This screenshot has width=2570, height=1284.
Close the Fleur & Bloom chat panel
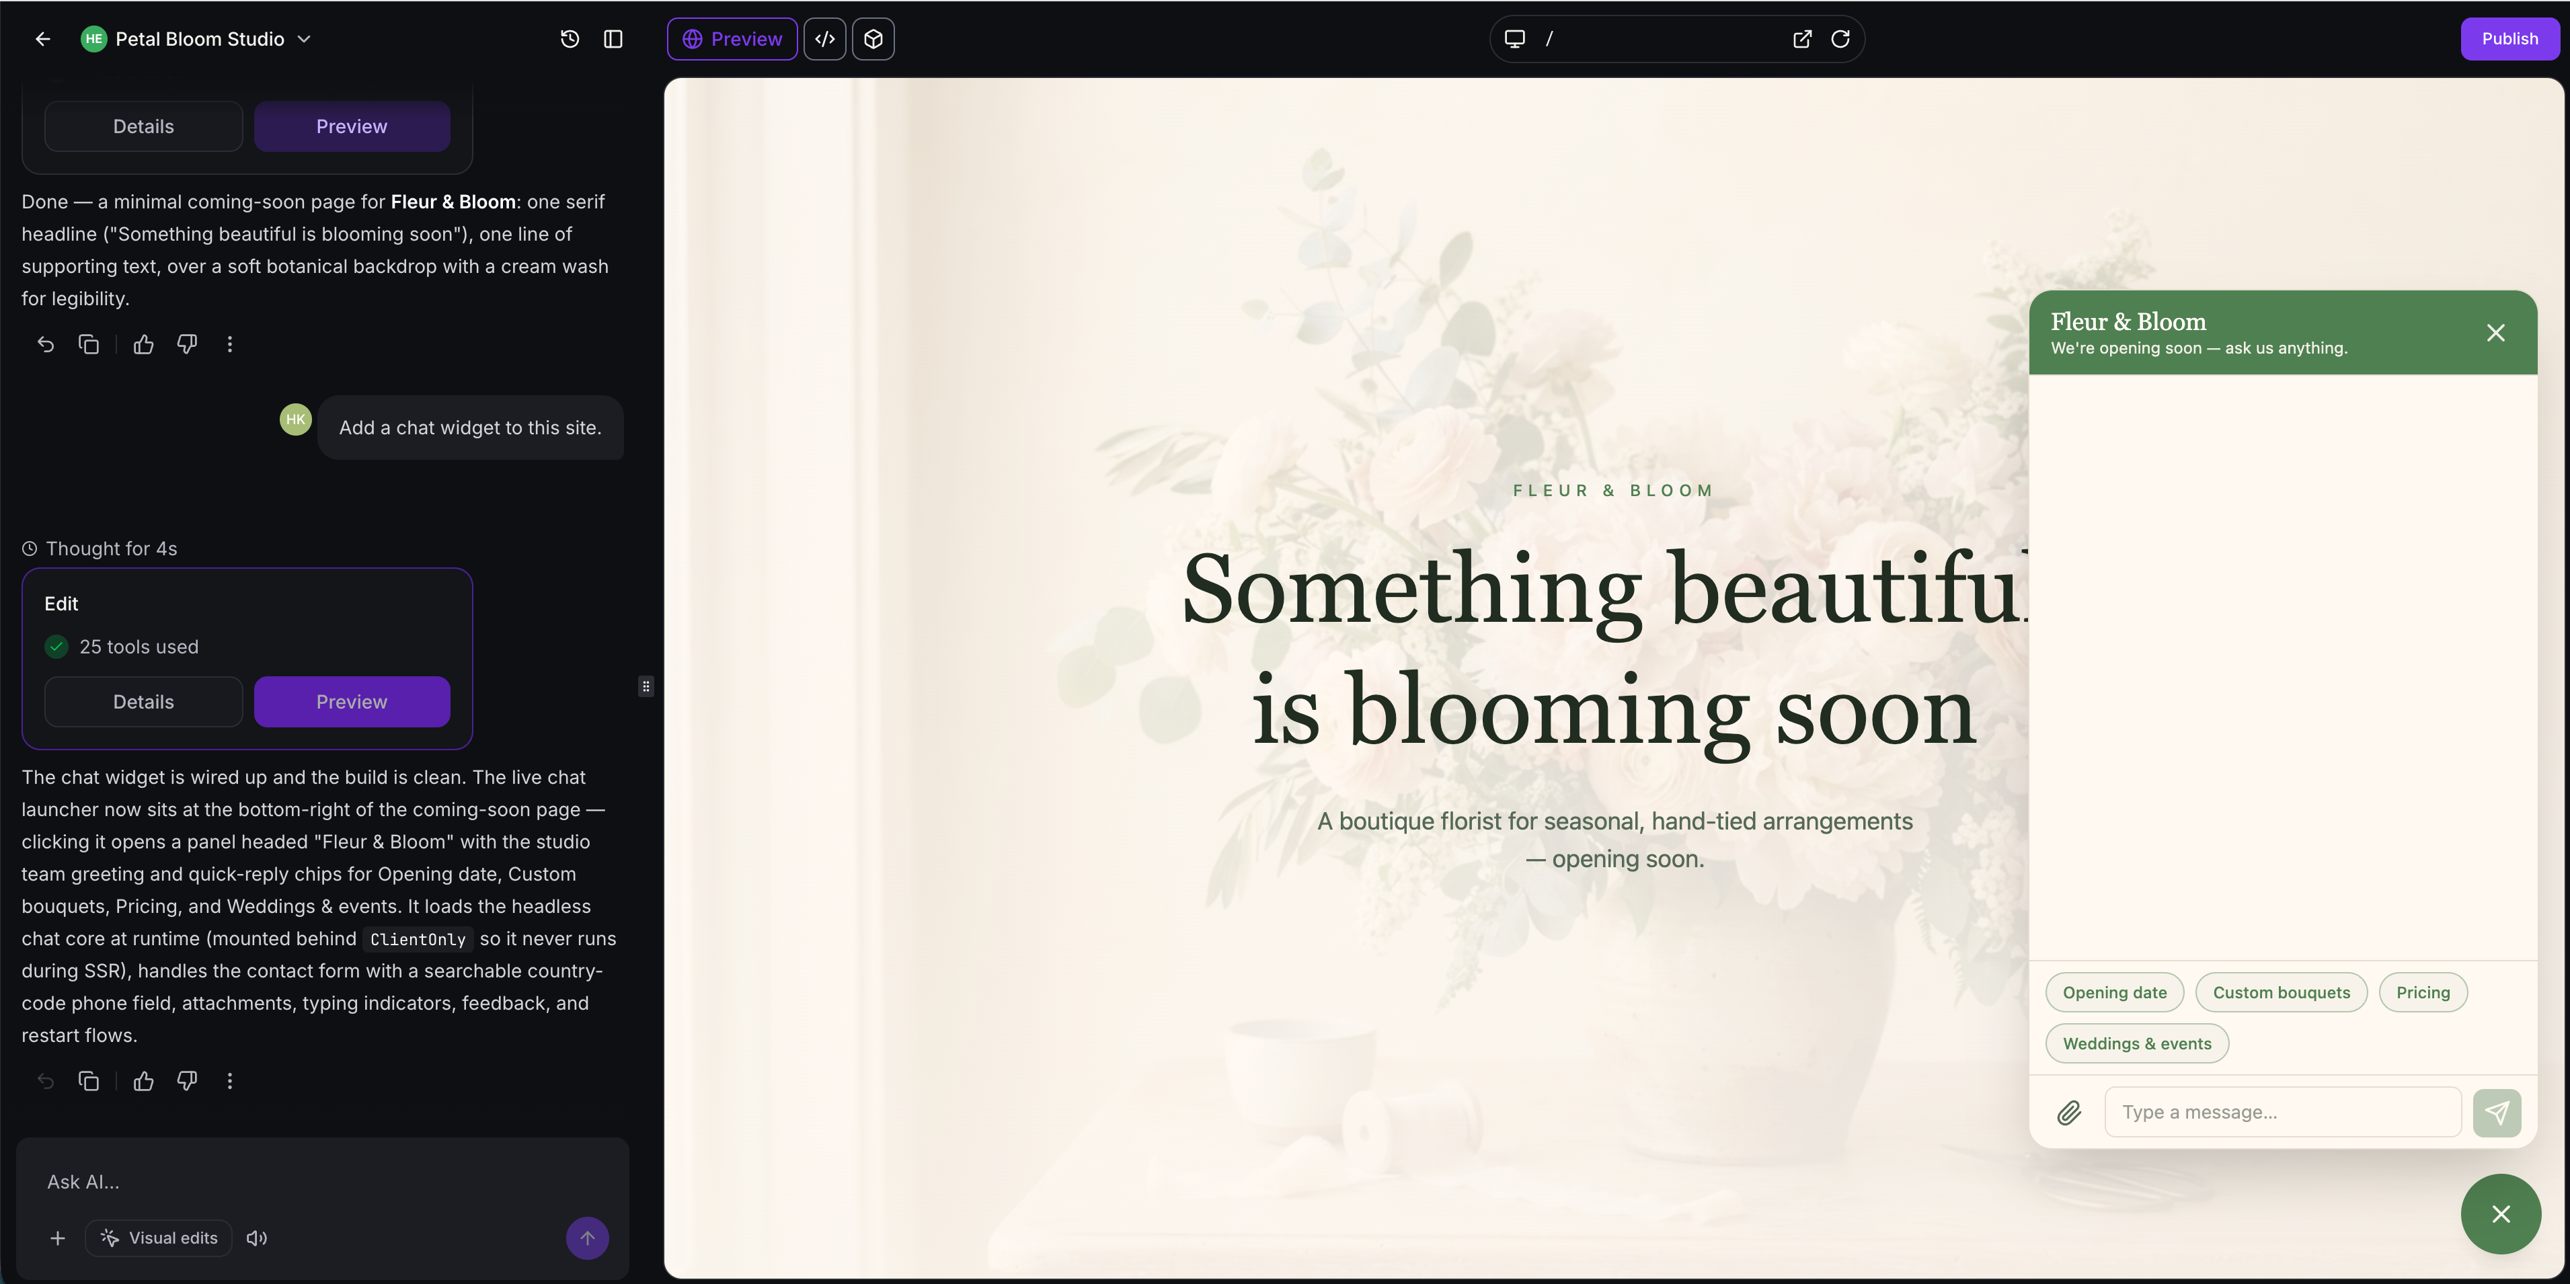(2495, 332)
